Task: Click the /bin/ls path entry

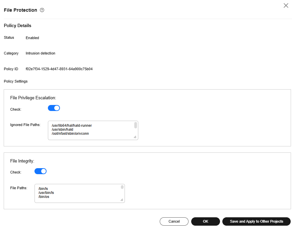Action: pos(43,189)
